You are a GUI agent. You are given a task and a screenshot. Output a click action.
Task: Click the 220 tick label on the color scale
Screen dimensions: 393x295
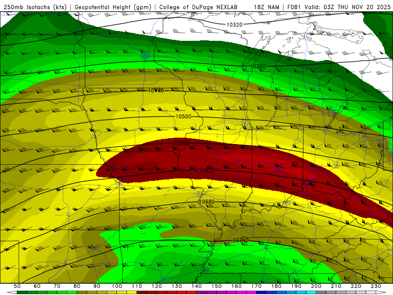356,286
